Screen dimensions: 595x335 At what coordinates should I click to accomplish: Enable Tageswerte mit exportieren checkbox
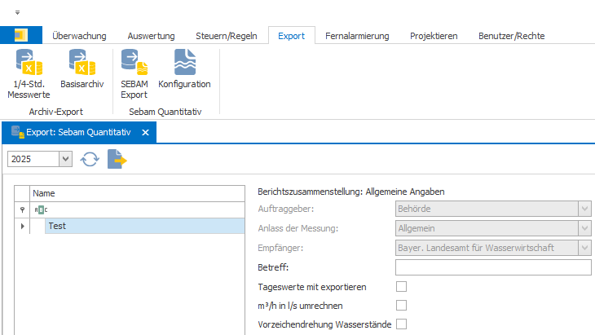(x=401, y=286)
